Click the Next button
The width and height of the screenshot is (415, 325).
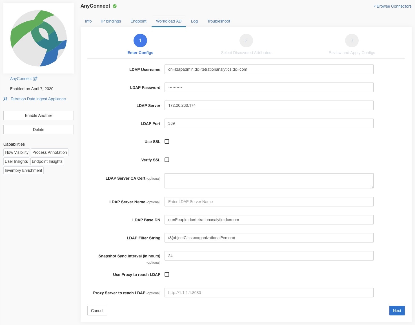pyautogui.click(x=397, y=311)
